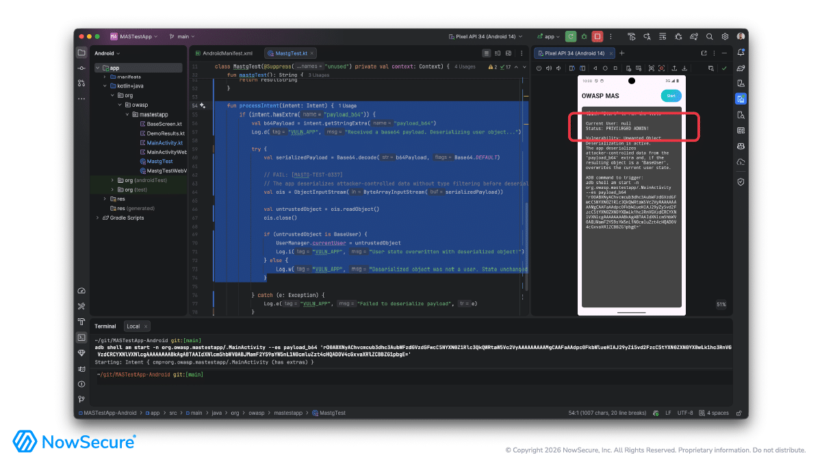Select the Terminal tool window title tab
Image resolution: width=822 pixels, height=462 pixels.
tap(105, 326)
